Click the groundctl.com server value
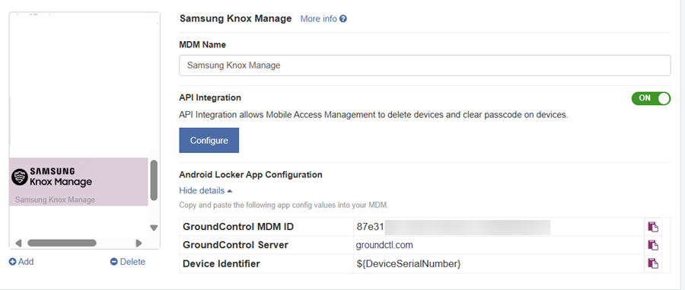 385,245
